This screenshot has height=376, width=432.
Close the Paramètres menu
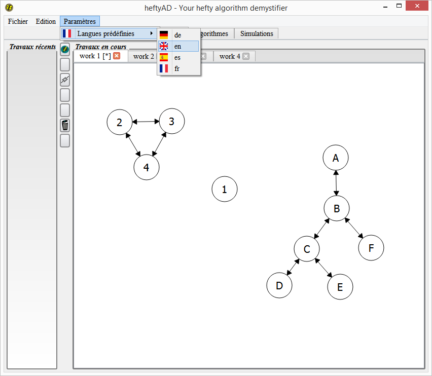[x=80, y=21]
